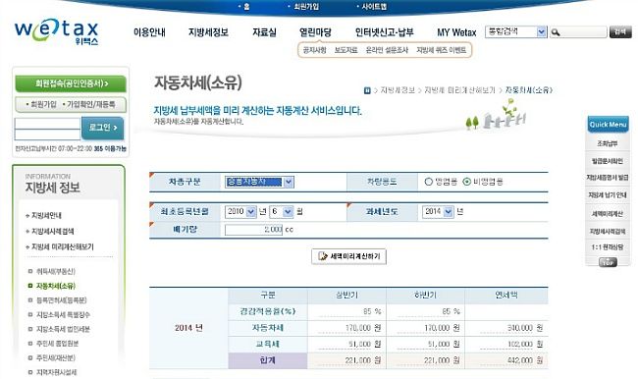Open the 자료실 main menu
Image resolution: width=638 pixels, height=379 pixels.
pos(264,32)
